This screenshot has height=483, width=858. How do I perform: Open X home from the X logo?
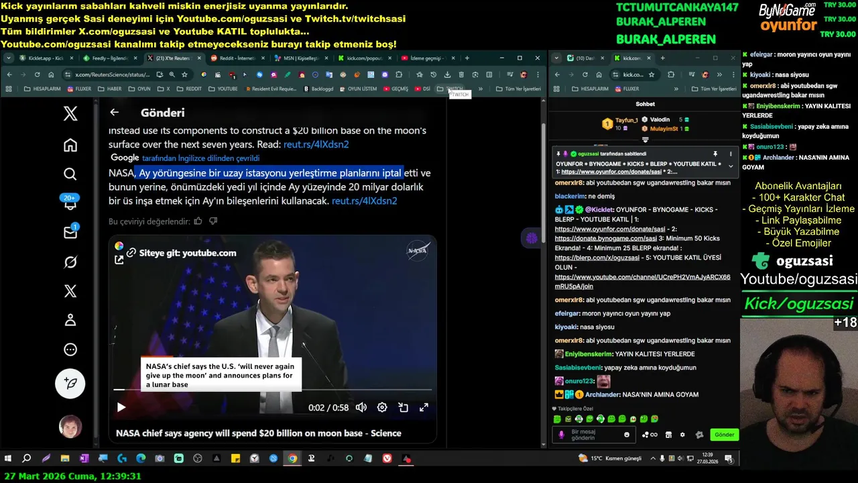point(70,113)
